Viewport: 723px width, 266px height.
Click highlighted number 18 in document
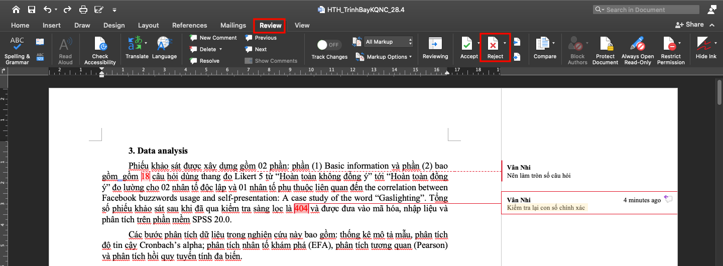coord(146,176)
